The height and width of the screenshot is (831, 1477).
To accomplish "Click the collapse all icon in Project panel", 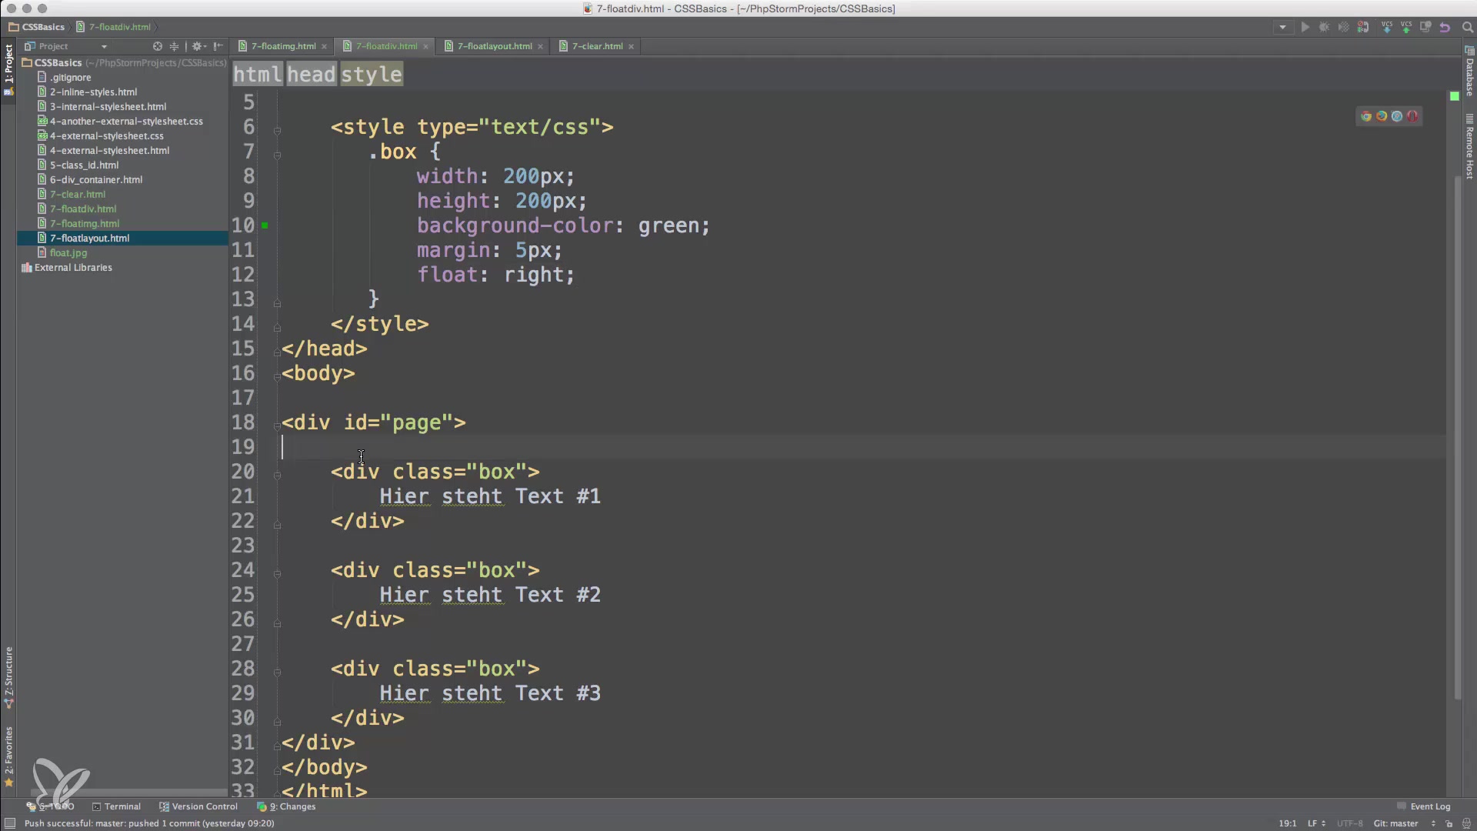I will [x=174, y=46].
